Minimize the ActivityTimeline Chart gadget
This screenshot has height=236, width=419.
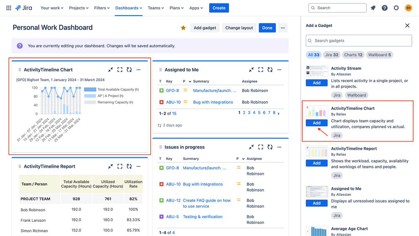(110, 69)
